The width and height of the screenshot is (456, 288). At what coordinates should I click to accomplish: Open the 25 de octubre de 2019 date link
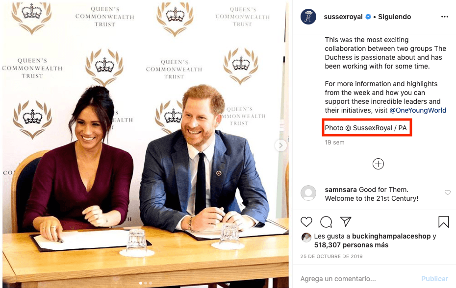click(331, 256)
